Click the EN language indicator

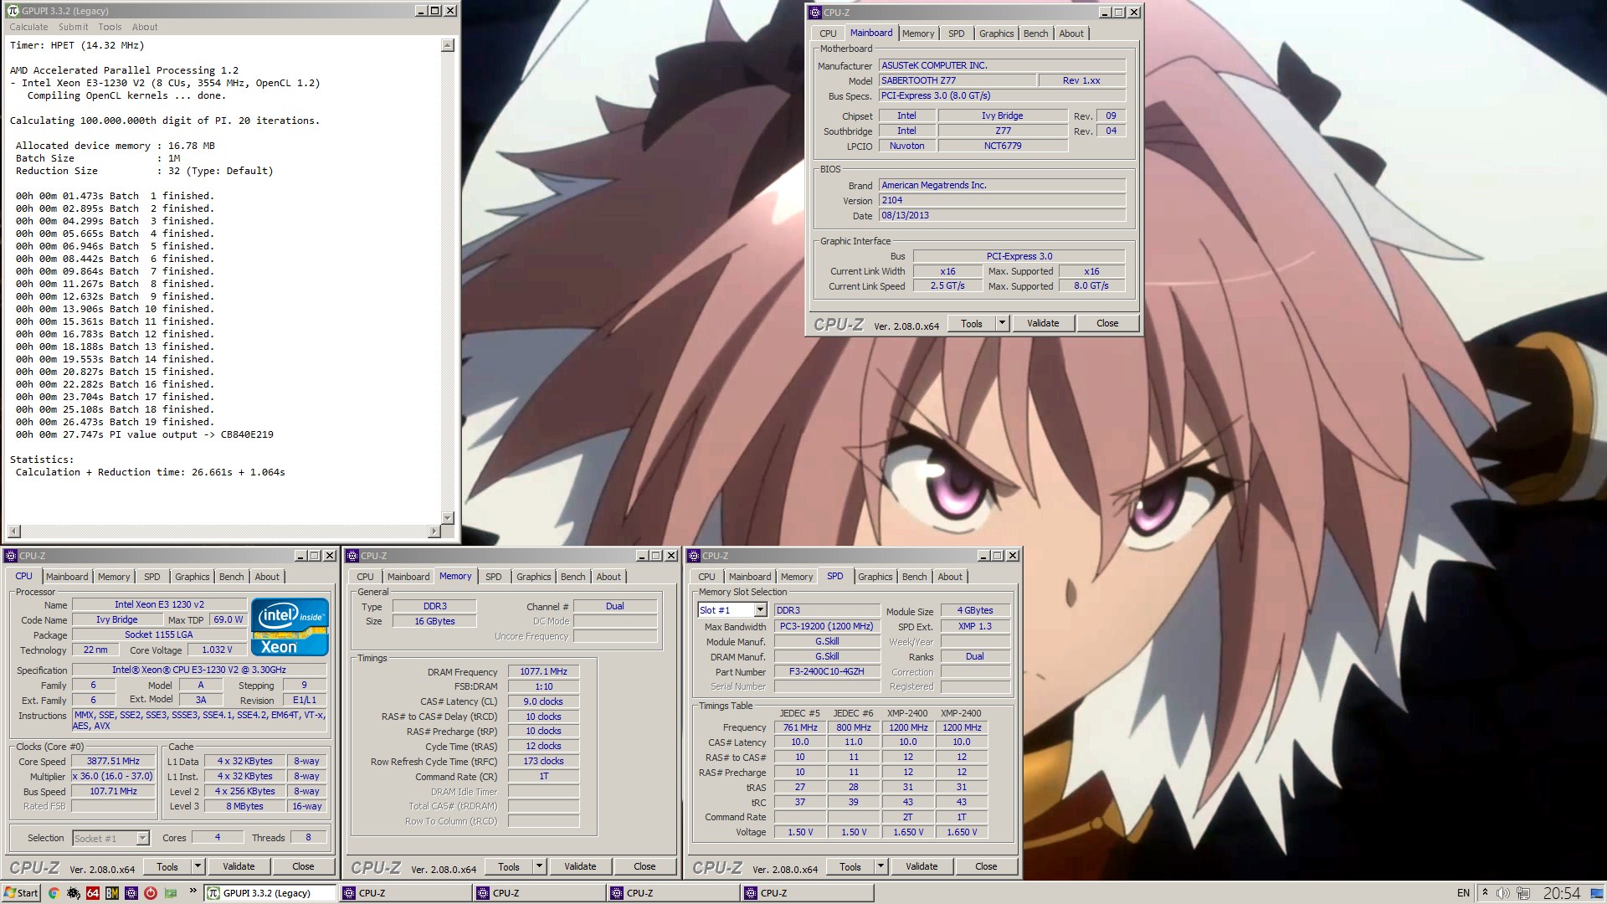point(1463,893)
